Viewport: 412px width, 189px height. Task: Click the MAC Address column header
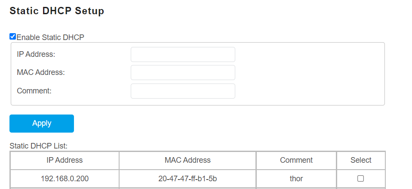click(188, 160)
